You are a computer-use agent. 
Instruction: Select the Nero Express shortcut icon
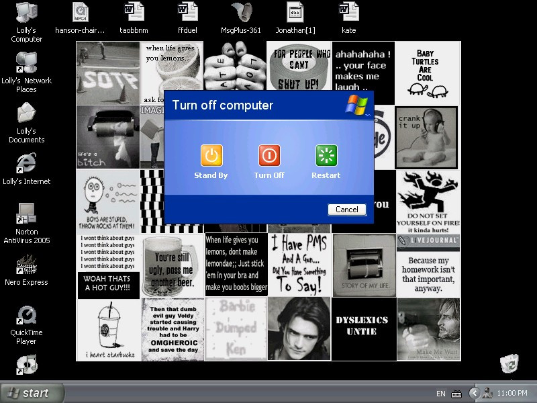[26, 264]
